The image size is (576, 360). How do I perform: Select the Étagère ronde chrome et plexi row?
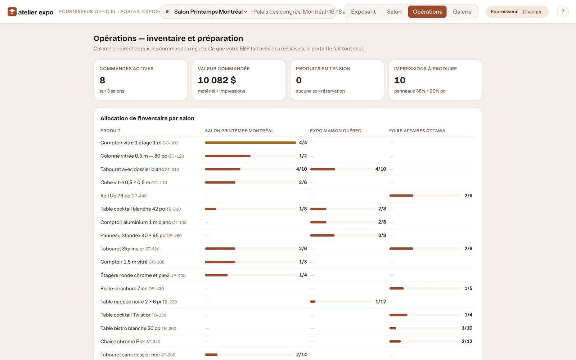click(288, 275)
